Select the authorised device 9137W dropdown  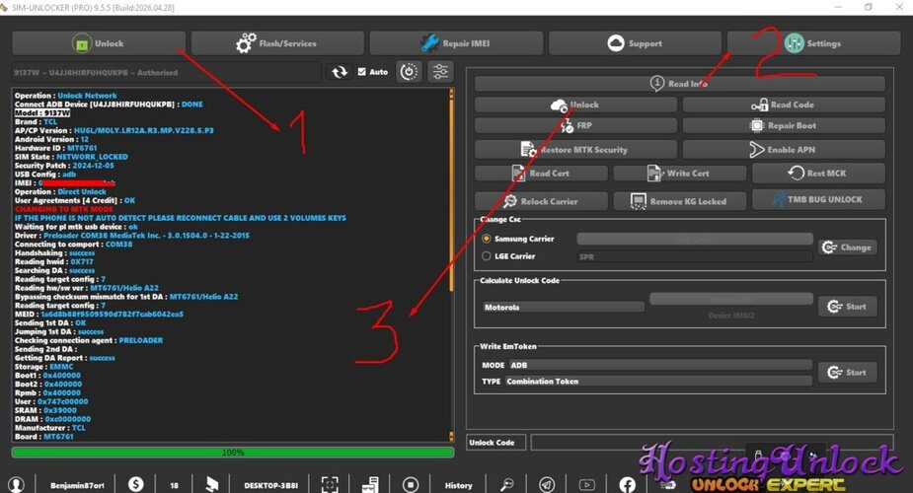pyautogui.click(x=166, y=72)
